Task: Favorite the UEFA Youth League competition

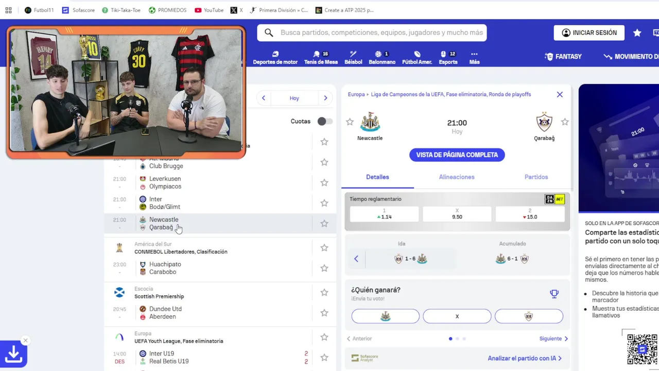Action: (x=324, y=337)
